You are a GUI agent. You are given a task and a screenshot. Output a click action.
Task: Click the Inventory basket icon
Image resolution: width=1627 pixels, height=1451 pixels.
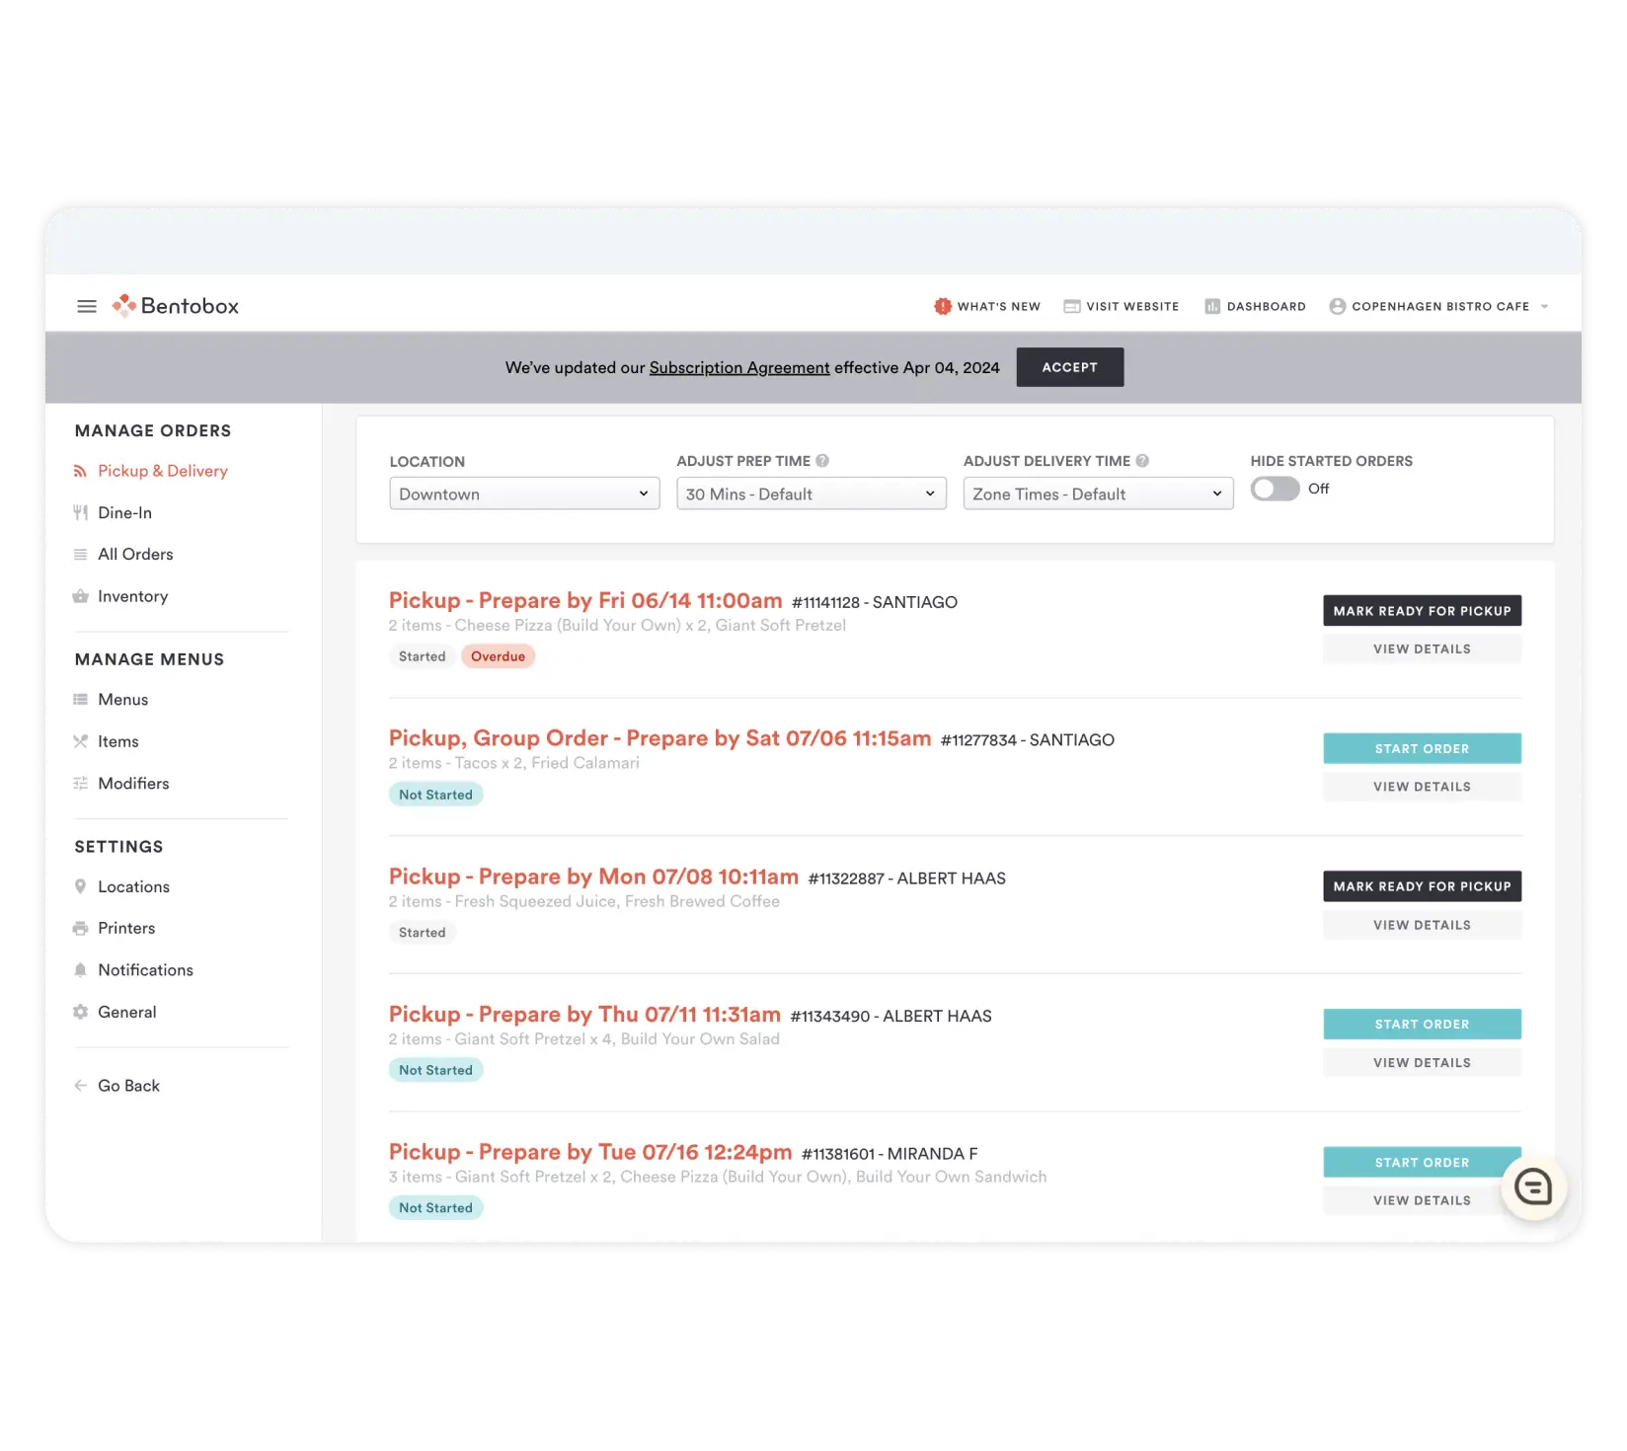pyautogui.click(x=80, y=596)
